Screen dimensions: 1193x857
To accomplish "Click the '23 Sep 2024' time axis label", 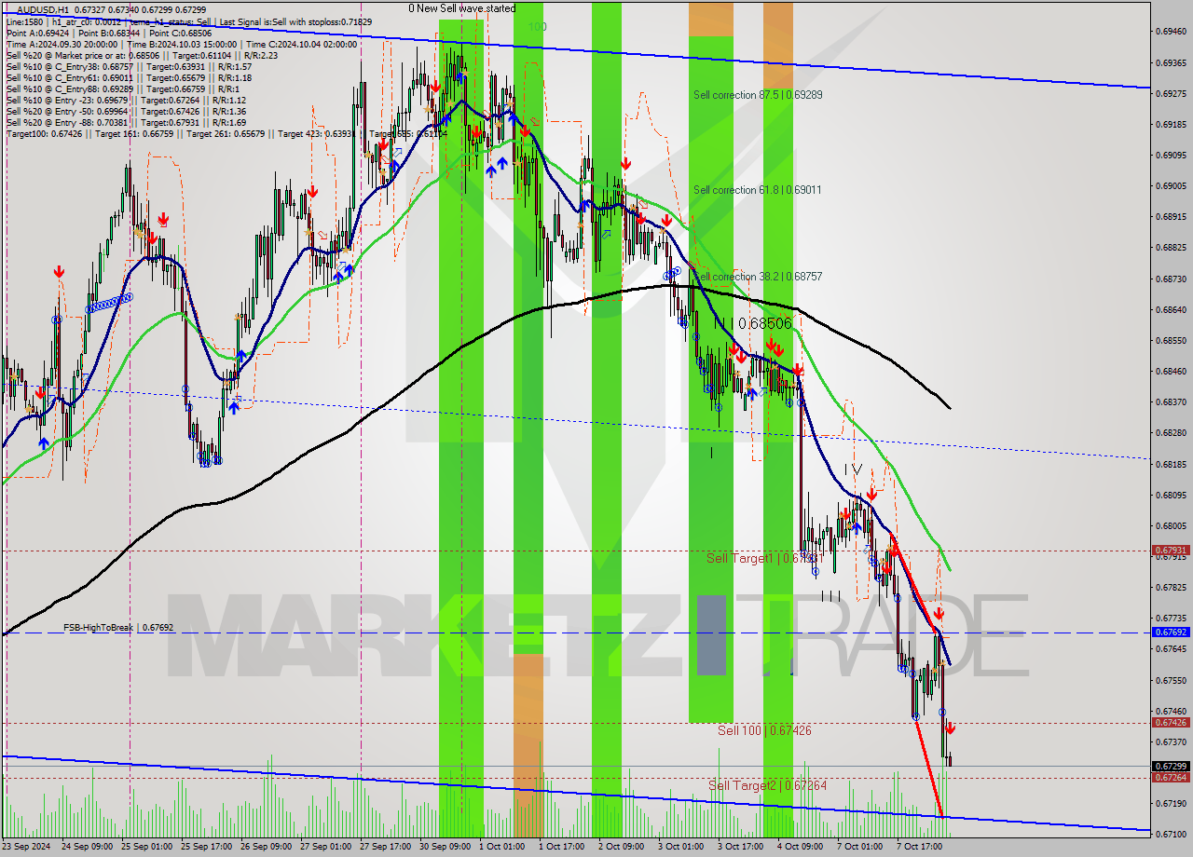I will click(27, 847).
